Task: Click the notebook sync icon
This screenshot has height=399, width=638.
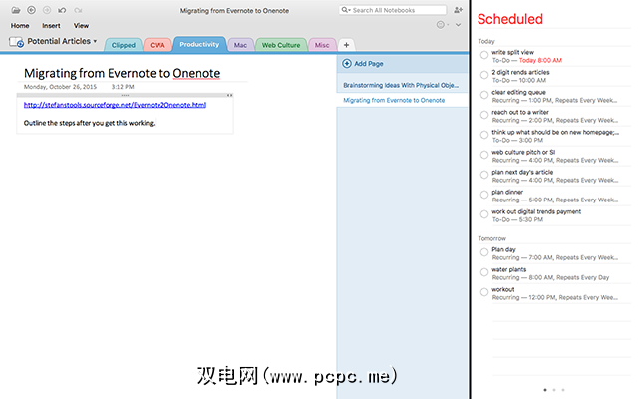Action: tap(16, 42)
